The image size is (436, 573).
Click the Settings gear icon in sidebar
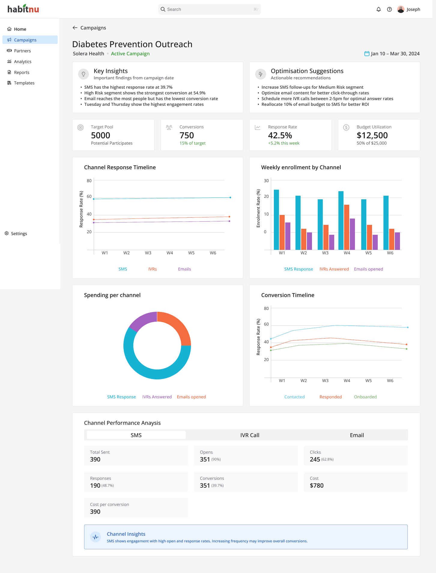tap(7, 234)
